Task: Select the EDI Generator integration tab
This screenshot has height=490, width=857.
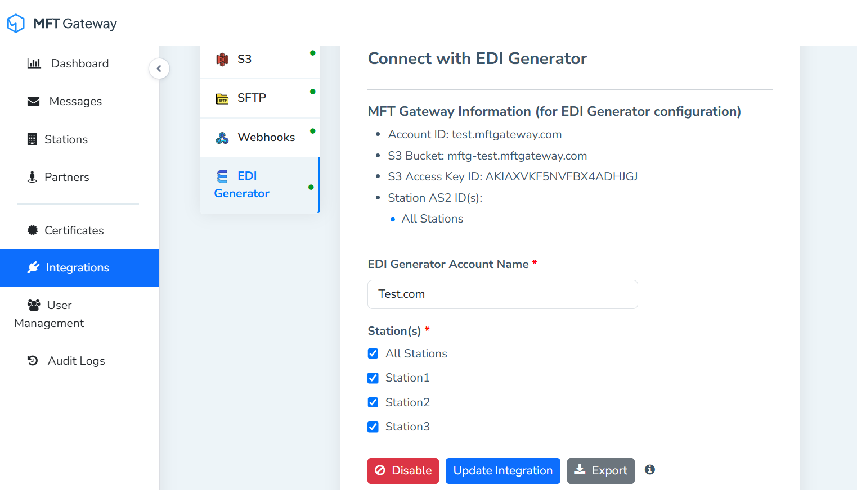Action: point(260,185)
